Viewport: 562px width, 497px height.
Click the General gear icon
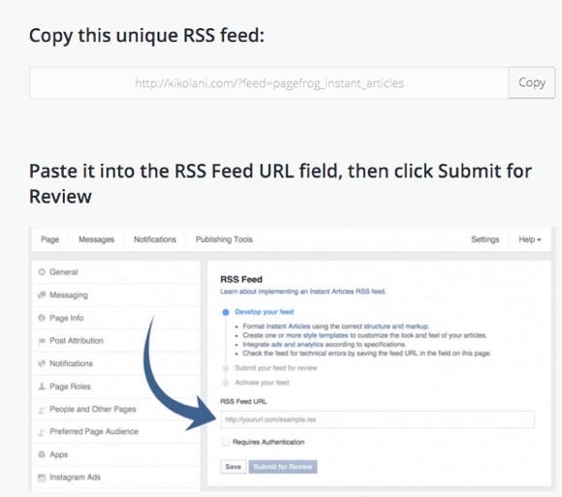click(42, 272)
